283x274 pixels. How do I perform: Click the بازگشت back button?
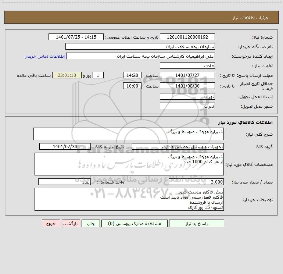[71, 223]
